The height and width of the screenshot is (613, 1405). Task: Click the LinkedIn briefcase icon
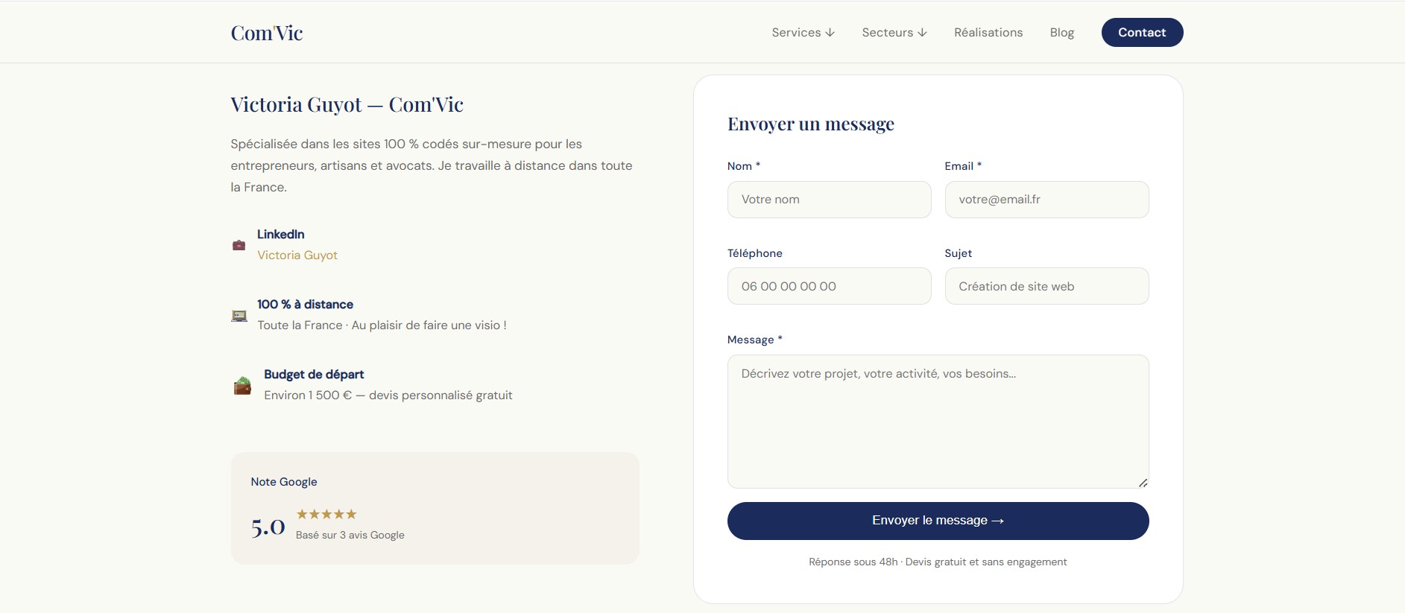click(239, 245)
